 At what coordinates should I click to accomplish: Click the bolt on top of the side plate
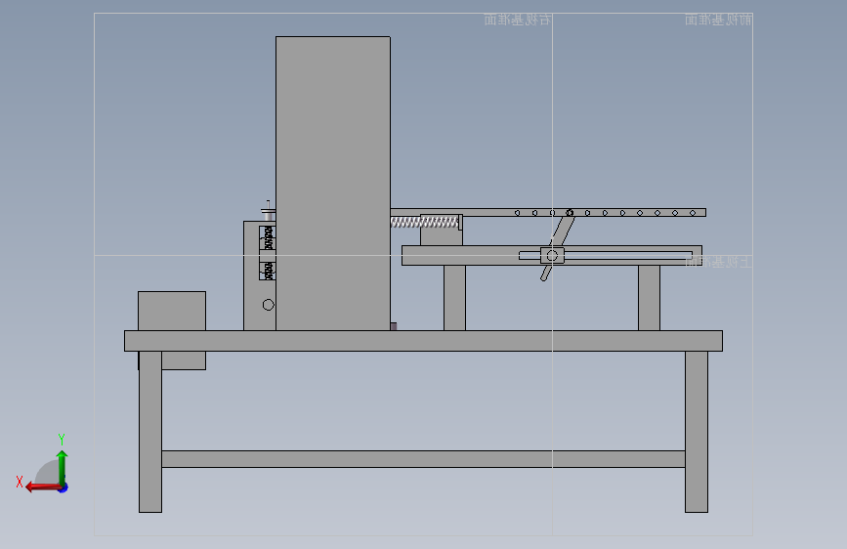point(268,210)
